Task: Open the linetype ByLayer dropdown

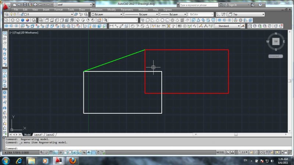Action: 141,14
